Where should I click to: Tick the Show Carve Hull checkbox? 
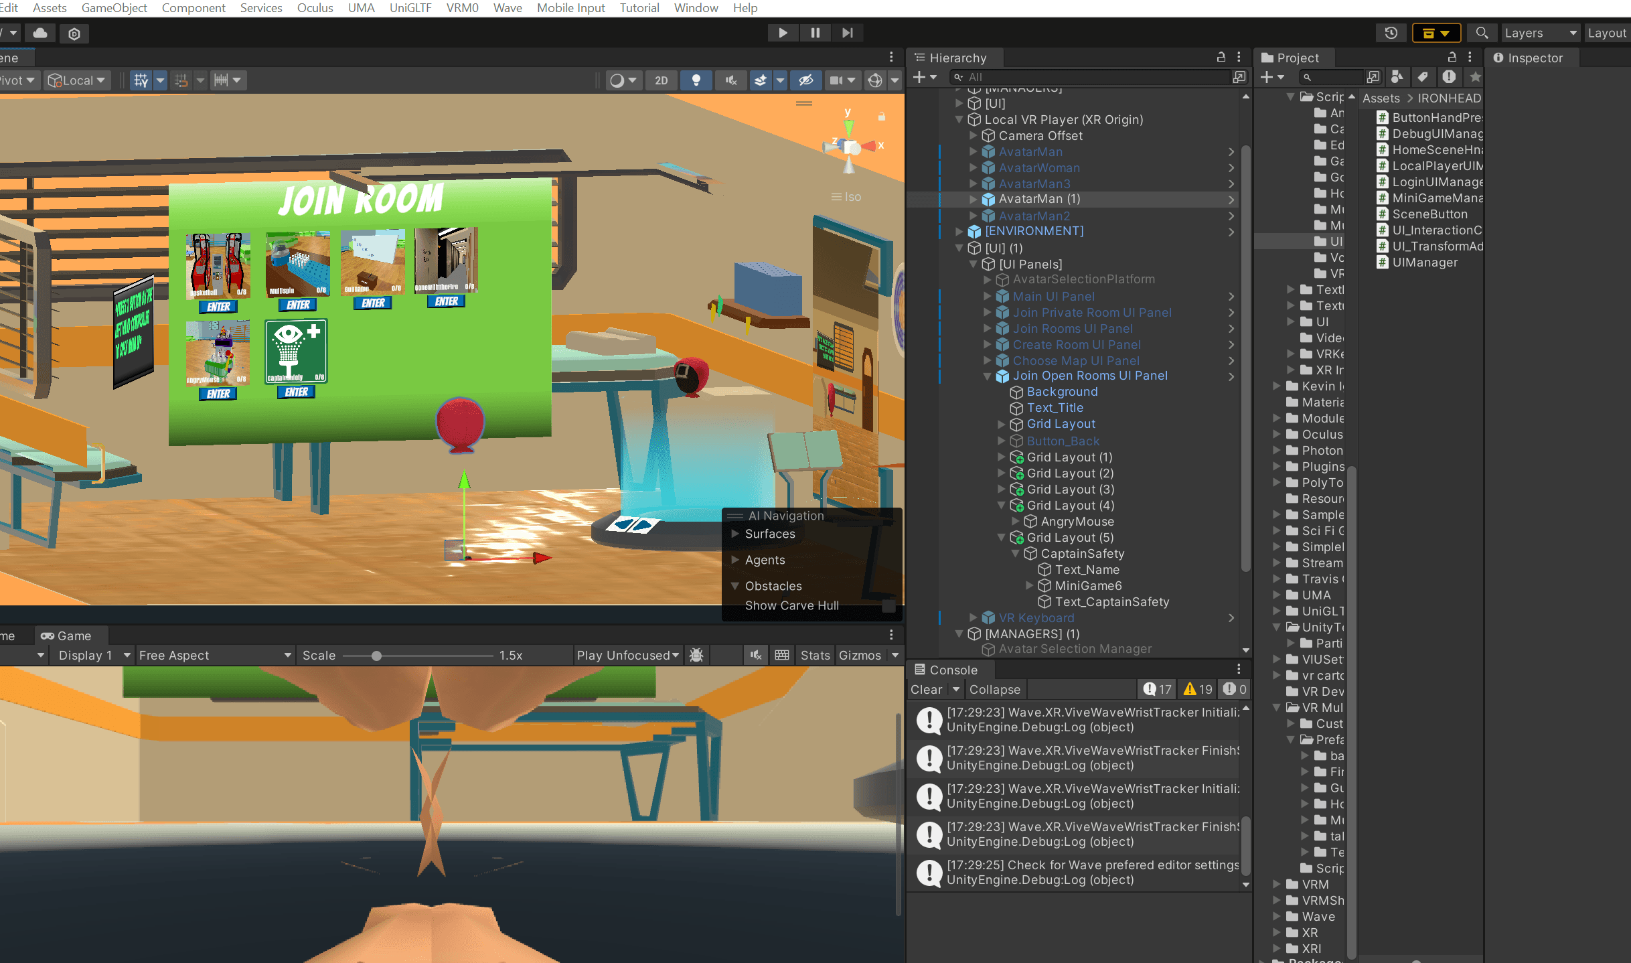tap(888, 605)
